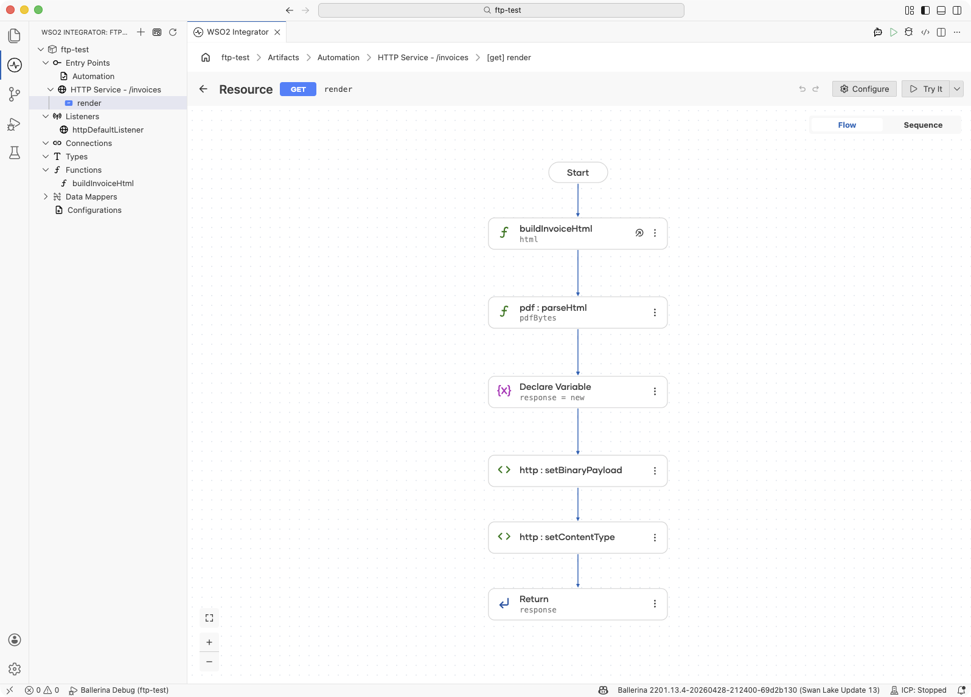Open Return node options menu
The width and height of the screenshot is (971, 697).
(x=655, y=604)
